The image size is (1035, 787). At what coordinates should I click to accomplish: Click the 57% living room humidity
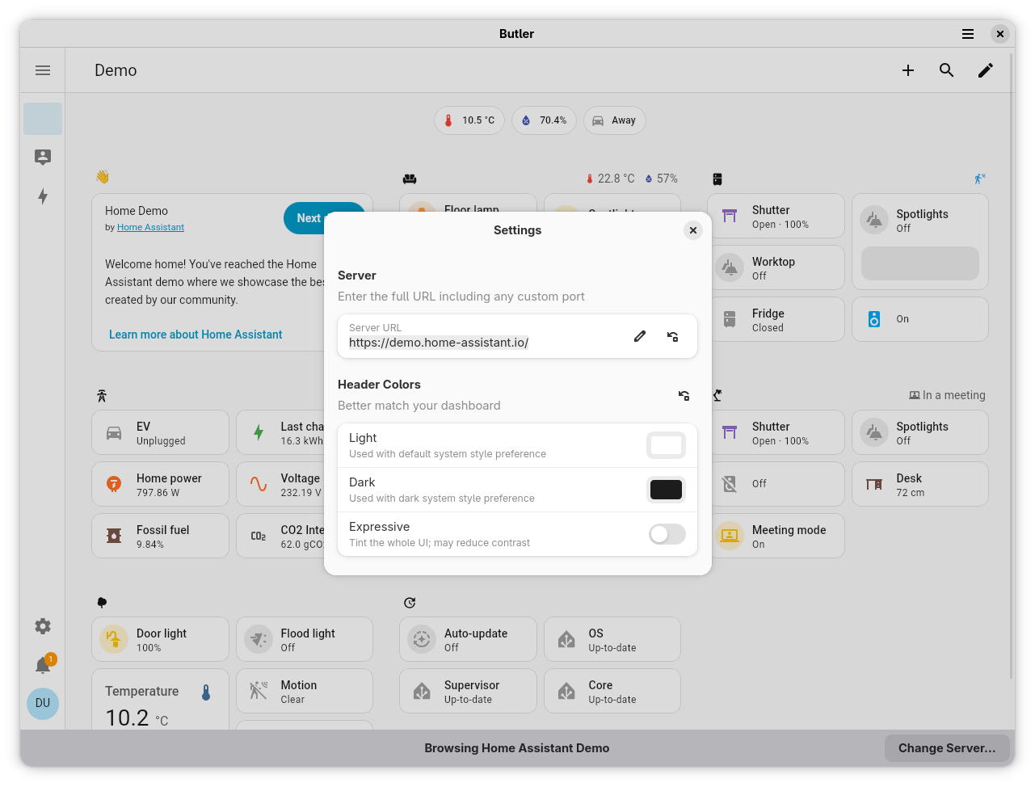point(661,179)
